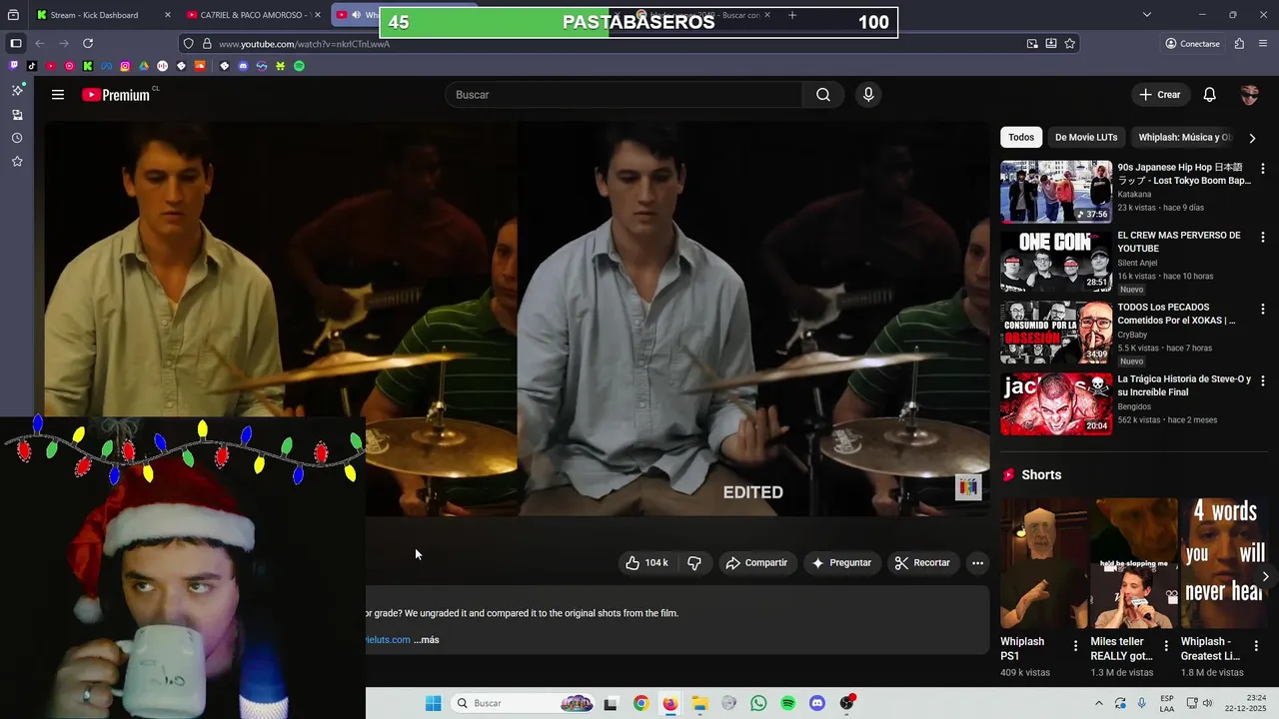The image size is (1279, 719).
Task: Close the Stream - Kick Dashboard tab
Action: pyautogui.click(x=167, y=15)
